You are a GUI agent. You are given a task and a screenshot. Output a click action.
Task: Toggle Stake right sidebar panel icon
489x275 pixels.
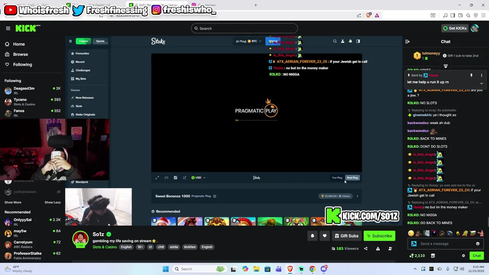pyautogui.click(x=358, y=41)
